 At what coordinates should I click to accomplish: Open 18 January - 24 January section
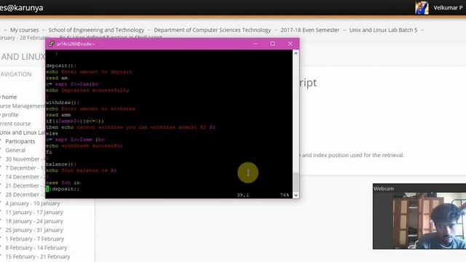34,221
